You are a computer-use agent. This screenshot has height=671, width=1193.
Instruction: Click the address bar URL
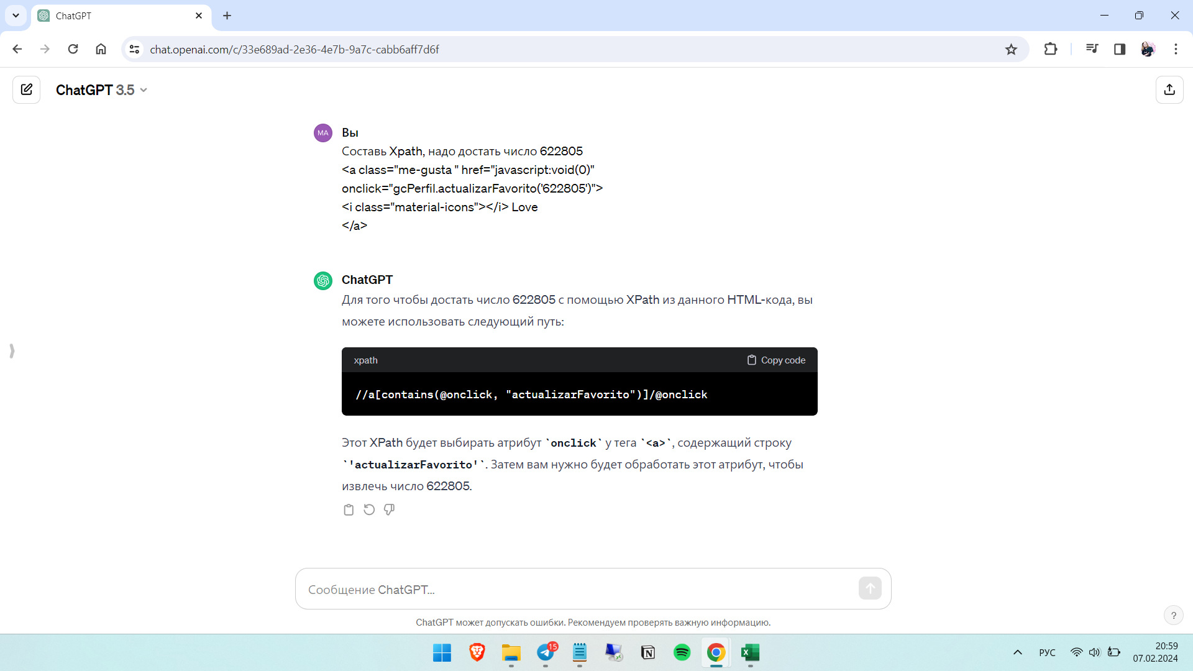tap(295, 50)
